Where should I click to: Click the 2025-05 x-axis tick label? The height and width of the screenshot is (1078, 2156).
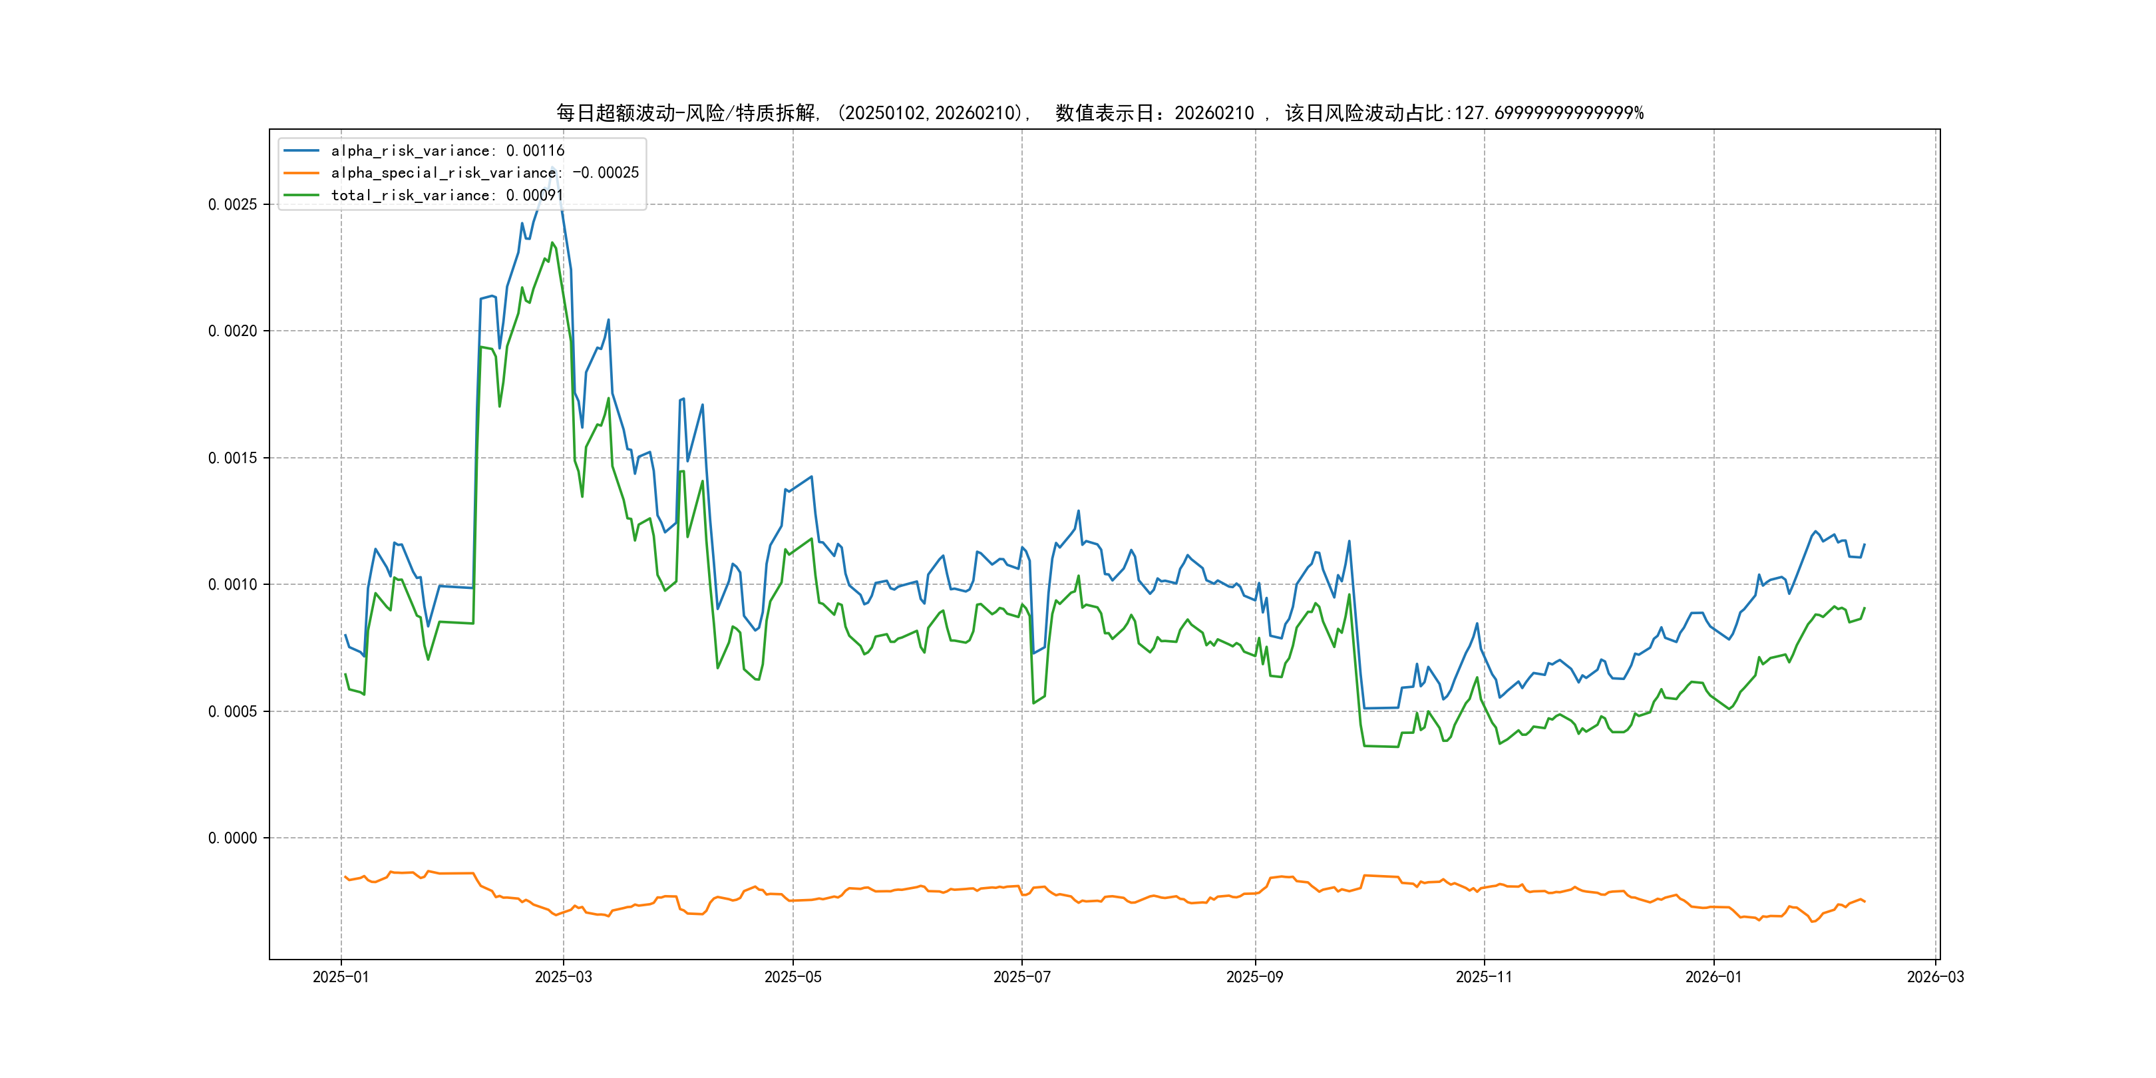(793, 977)
